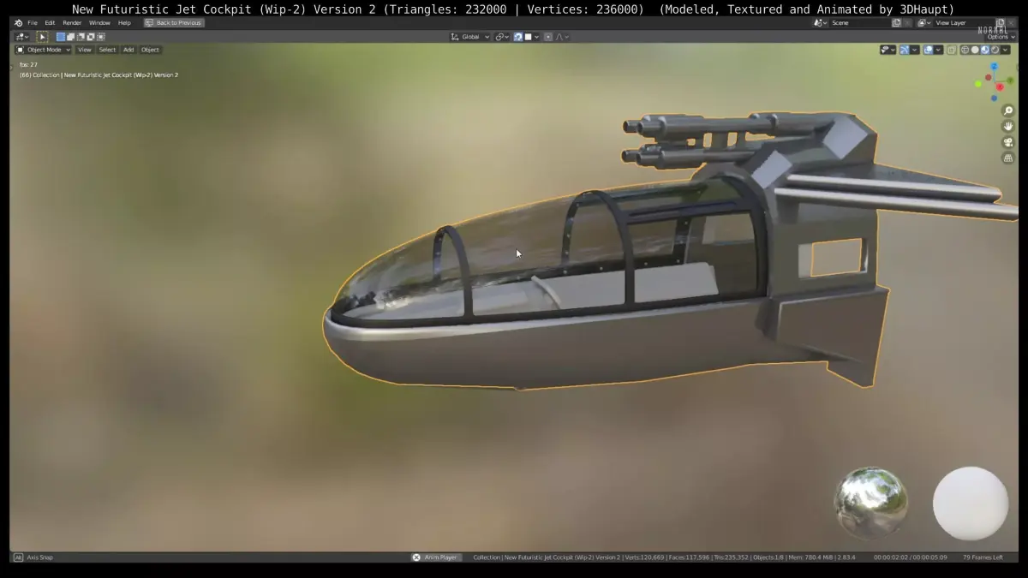Click the View Layer name field

click(x=964, y=23)
